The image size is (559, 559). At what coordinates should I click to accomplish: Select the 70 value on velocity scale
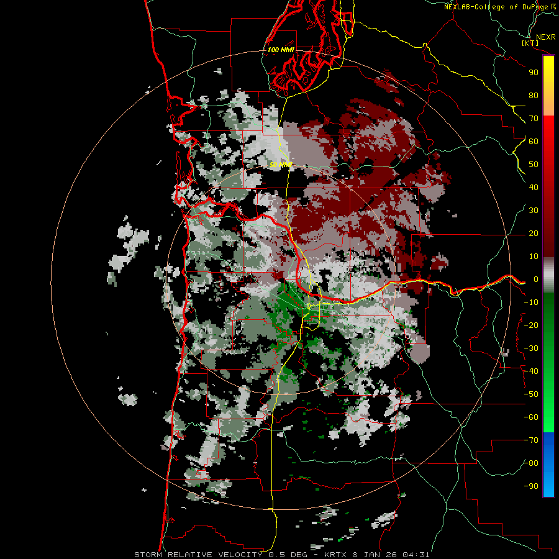[x=534, y=119]
